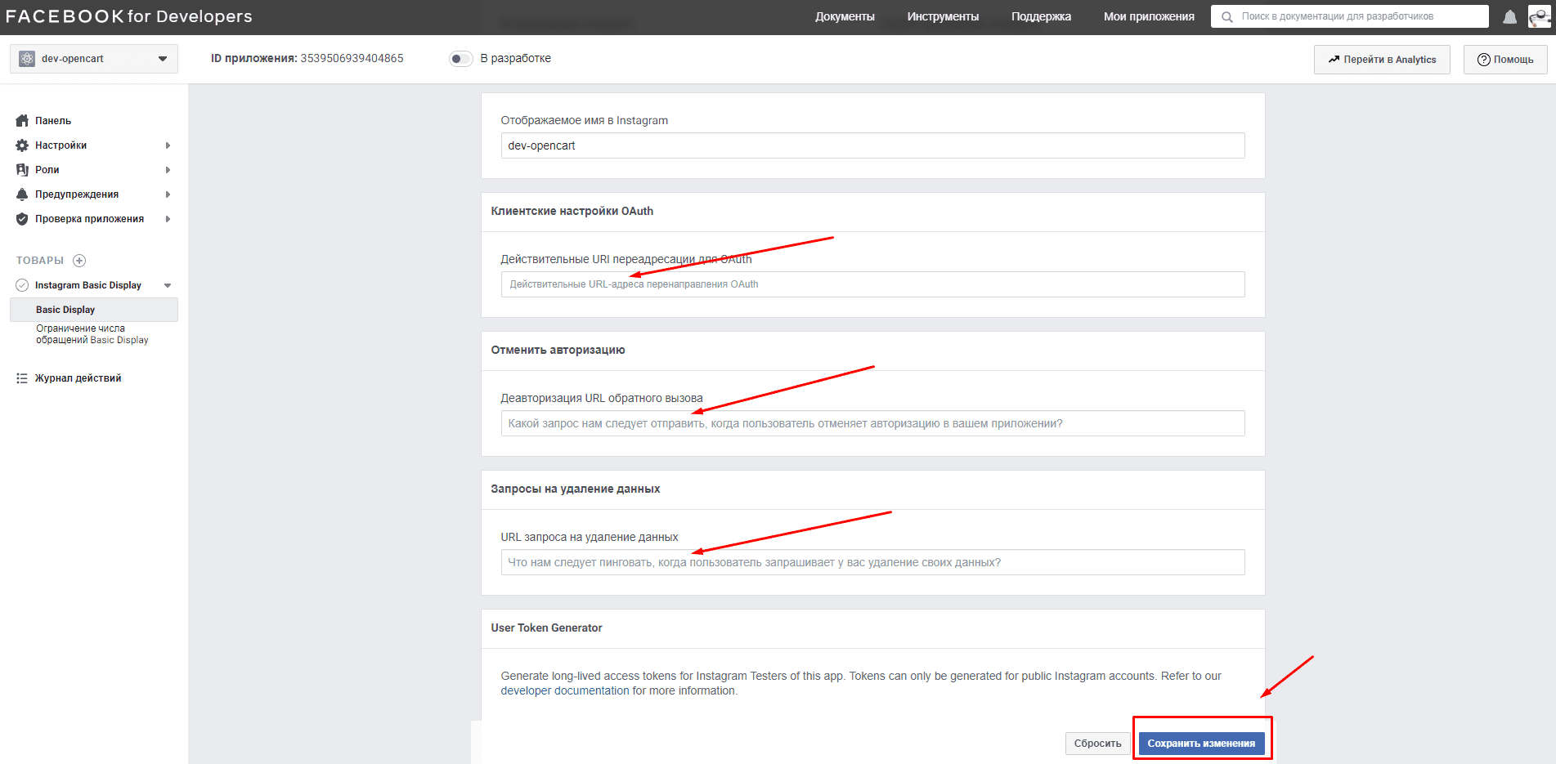
Task: Click the Панель home icon
Action: pos(22,121)
